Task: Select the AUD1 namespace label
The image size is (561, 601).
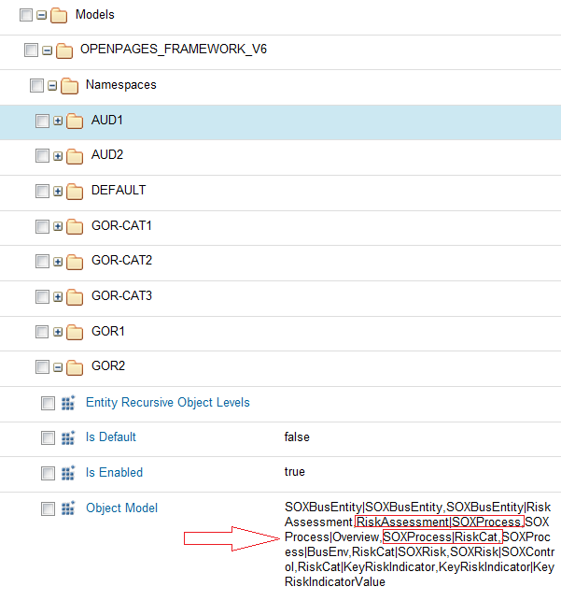Action: pos(106,120)
